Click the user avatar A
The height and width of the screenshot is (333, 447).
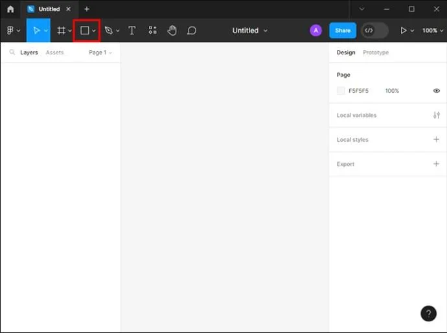[315, 30]
